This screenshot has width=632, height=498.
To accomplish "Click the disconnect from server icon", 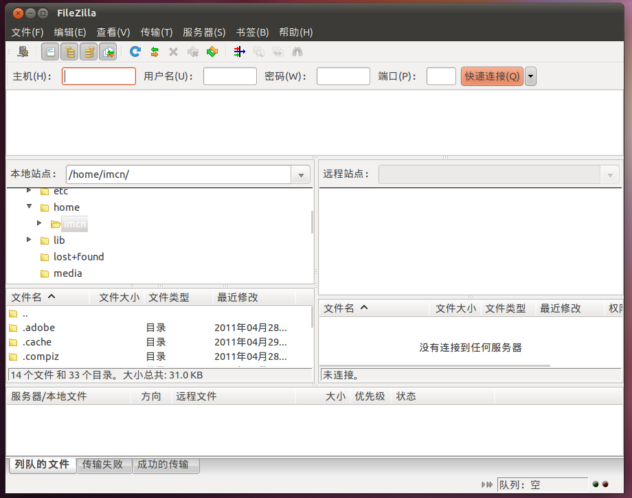I will 193,52.
